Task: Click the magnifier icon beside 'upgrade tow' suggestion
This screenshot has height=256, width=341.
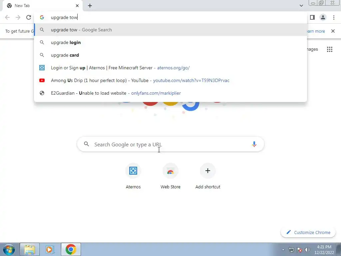Action: click(x=42, y=30)
